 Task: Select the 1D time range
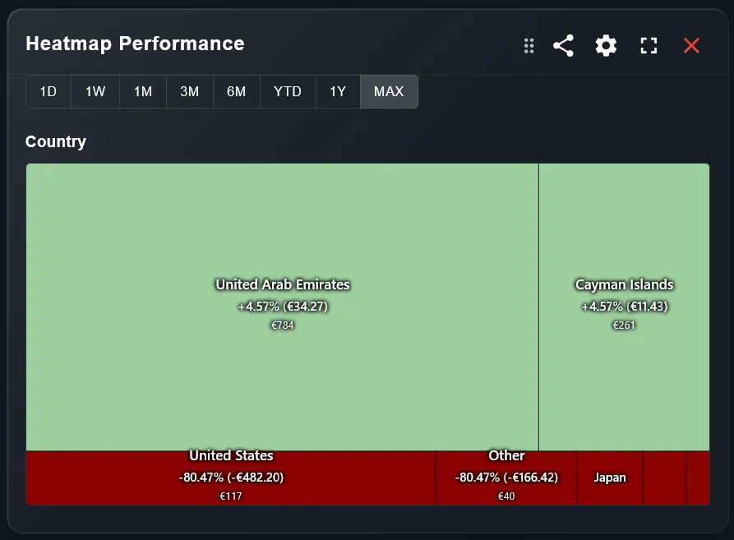point(48,92)
